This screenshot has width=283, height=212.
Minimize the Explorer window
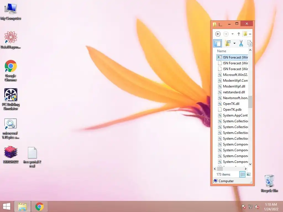[229, 24]
